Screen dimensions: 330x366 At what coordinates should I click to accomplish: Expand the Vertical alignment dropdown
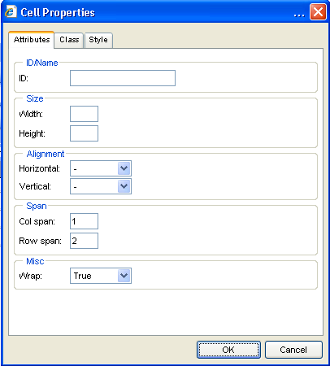click(101, 186)
